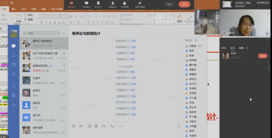Click the emoji smiley icon in chat toolbar
This screenshot has width=272, height=138.
click(x=74, y=126)
